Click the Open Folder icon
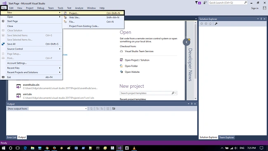Image resolution: width=268 pixels, height=151 pixels. tap(121, 66)
